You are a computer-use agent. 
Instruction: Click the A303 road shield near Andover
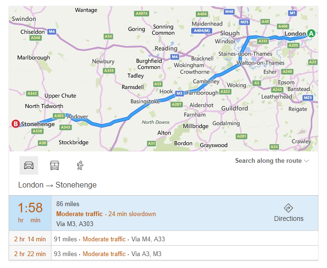pyautogui.click(x=59, y=116)
